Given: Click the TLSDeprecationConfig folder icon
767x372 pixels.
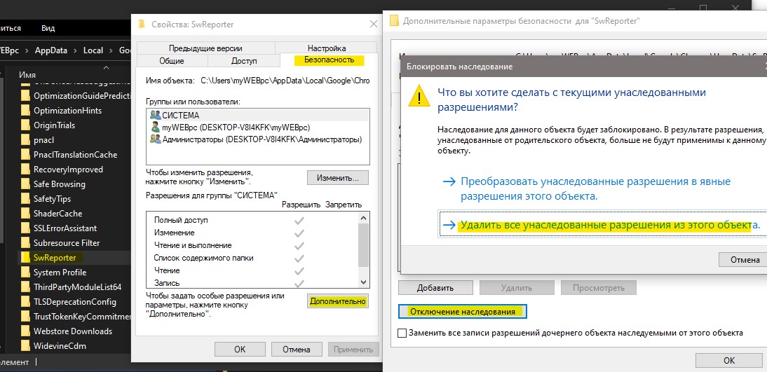Looking at the screenshot, I should pos(25,302).
